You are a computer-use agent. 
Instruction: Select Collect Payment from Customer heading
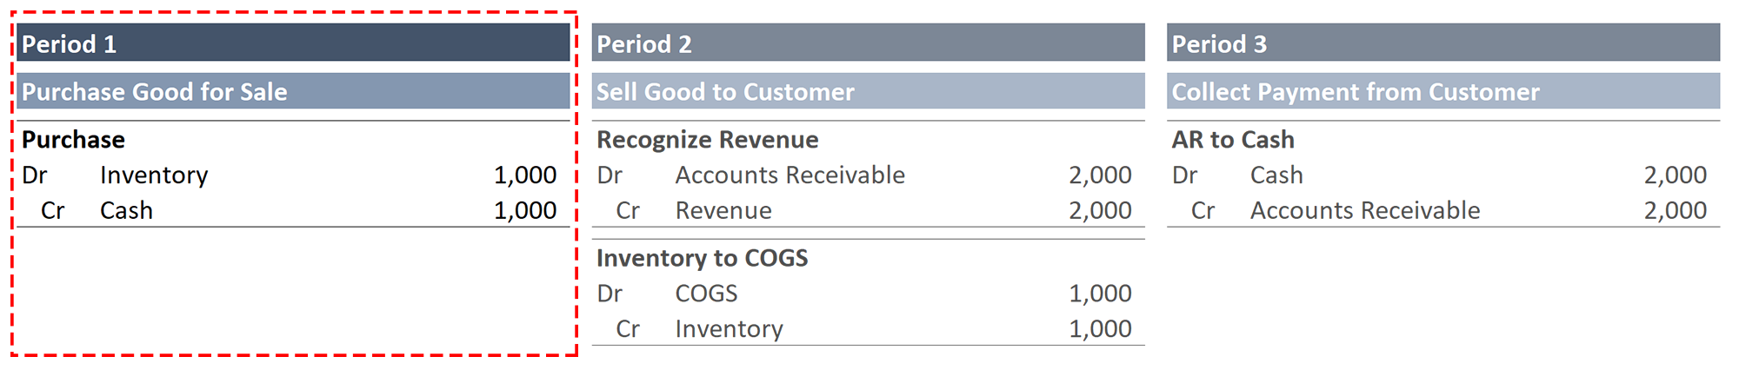tap(1443, 90)
